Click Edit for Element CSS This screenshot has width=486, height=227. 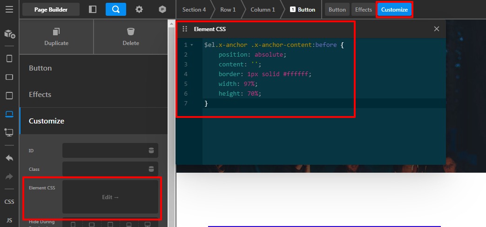(110, 197)
